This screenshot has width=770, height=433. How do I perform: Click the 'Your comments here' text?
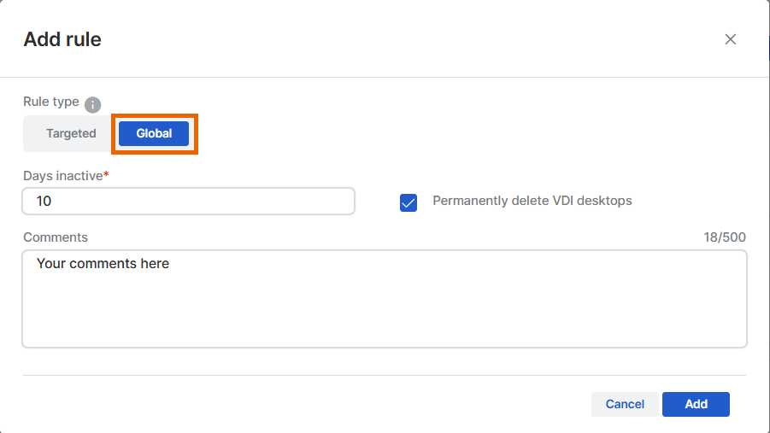tap(103, 264)
